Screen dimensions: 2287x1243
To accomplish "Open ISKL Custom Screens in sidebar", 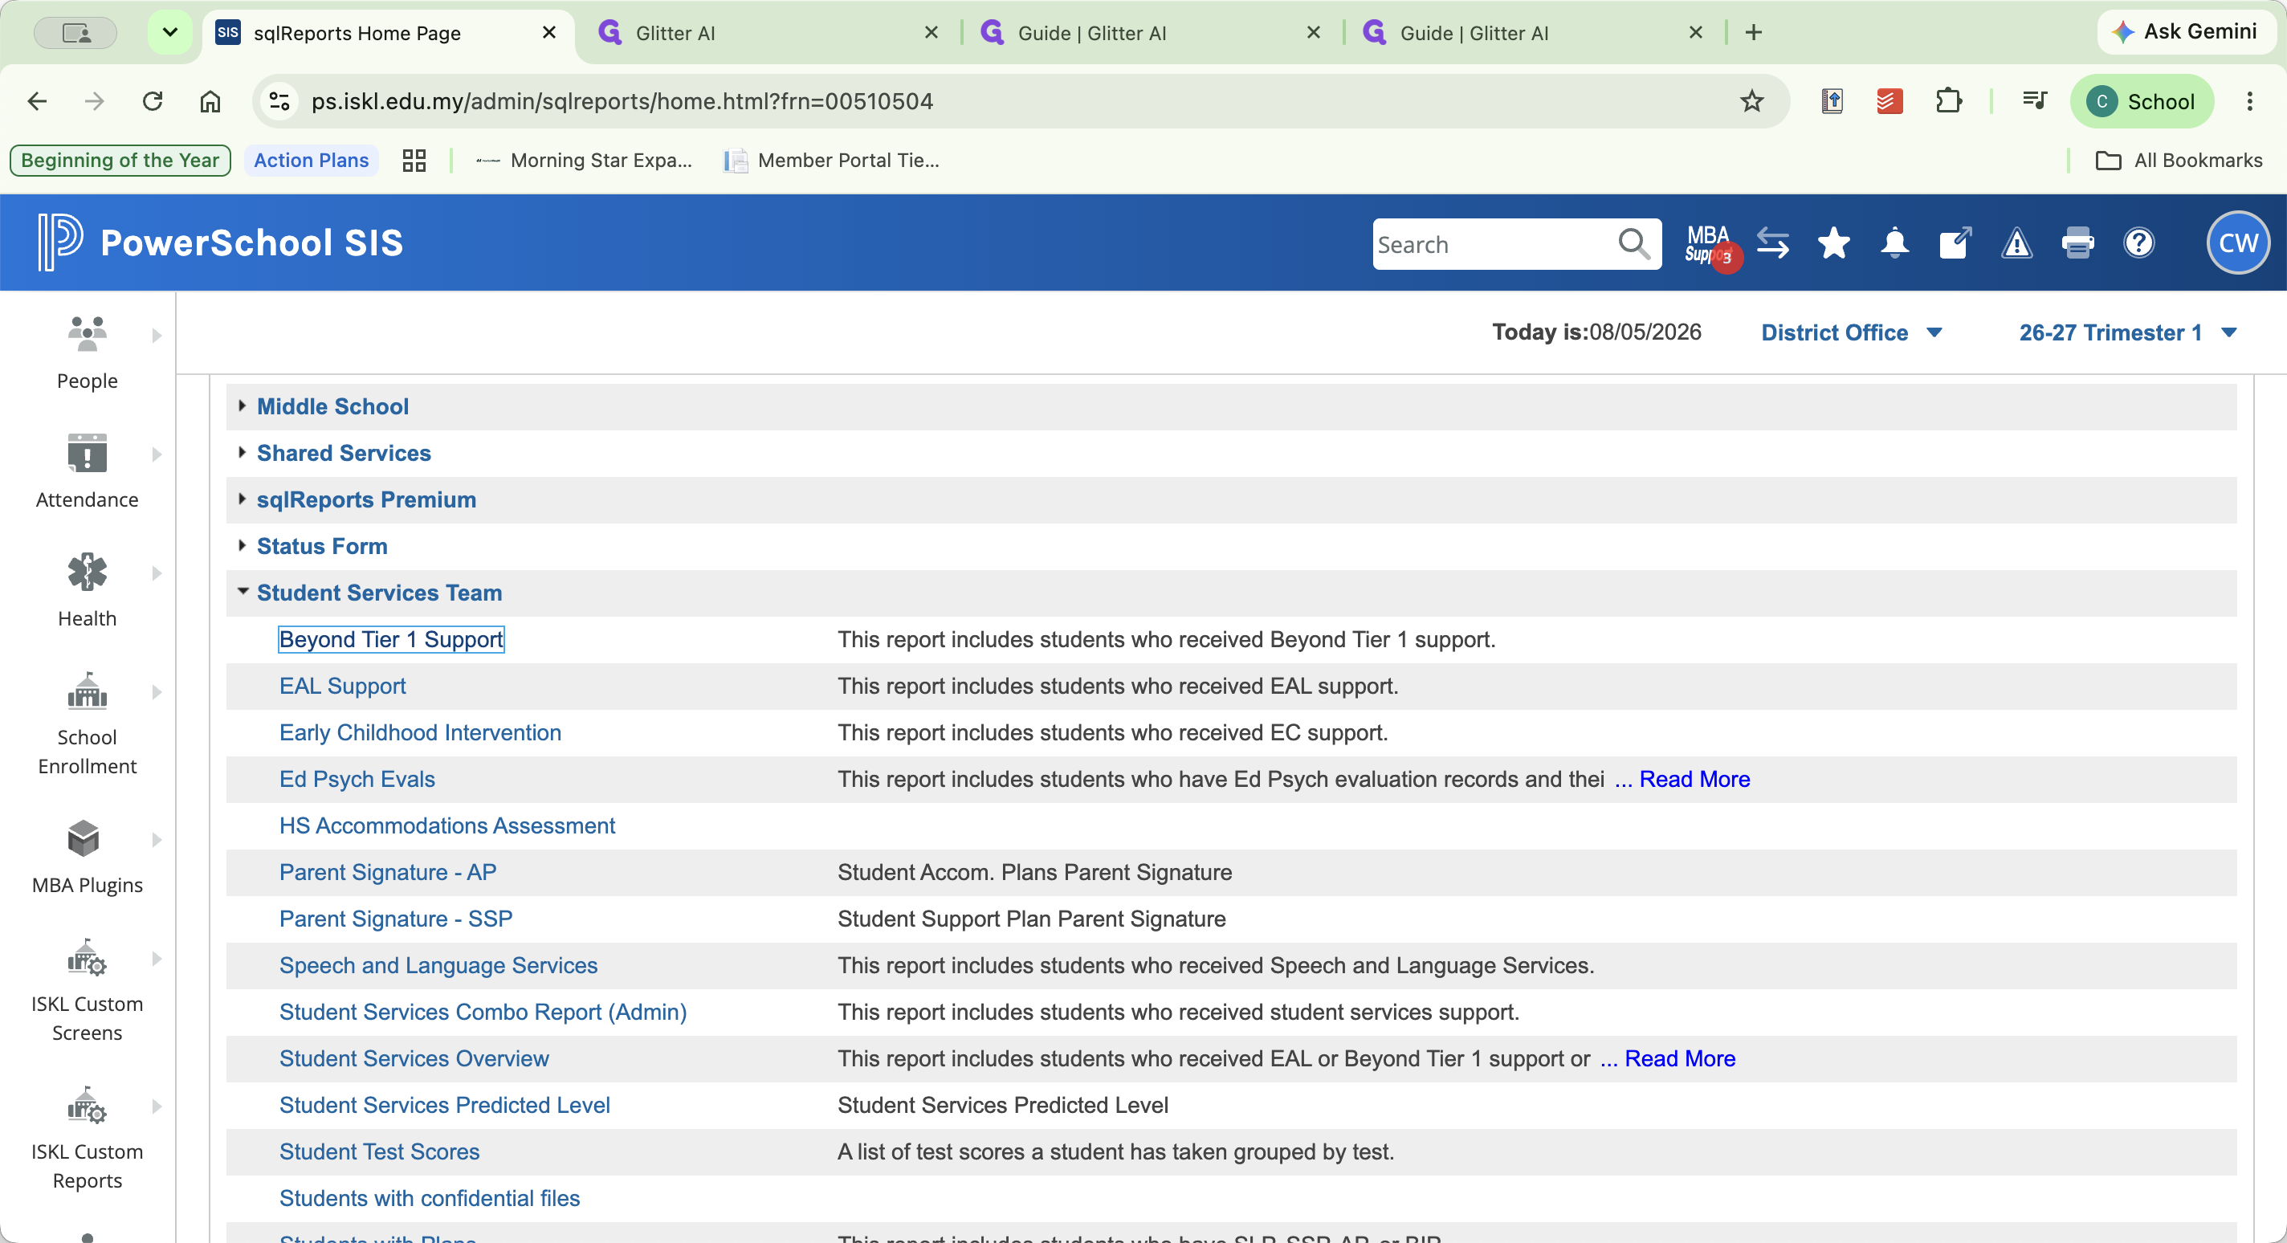I will [x=87, y=990].
